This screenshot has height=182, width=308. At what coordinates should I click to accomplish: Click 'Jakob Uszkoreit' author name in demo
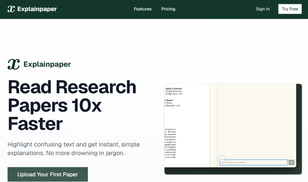click(x=174, y=89)
